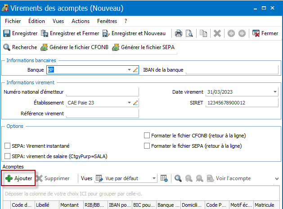Toggle Formater le fichier CFONB checkbox
Image resolution: width=283 pixels, height=209 pixels.
pos(147,136)
